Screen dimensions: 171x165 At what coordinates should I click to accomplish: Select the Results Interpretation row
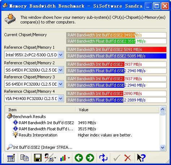(x=38, y=135)
